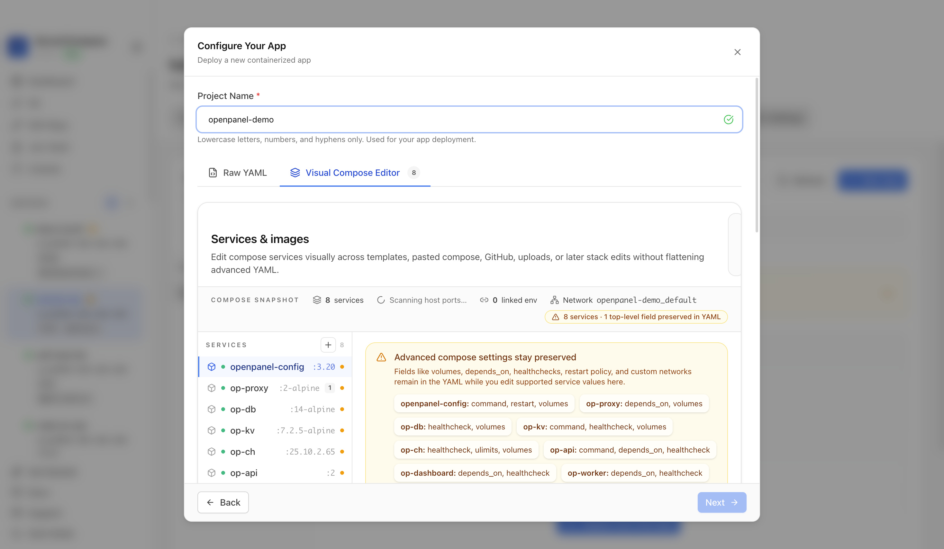Select the openpanel-config service
Image resolution: width=944 pixels, height=549 pixels.
[275, 367]
